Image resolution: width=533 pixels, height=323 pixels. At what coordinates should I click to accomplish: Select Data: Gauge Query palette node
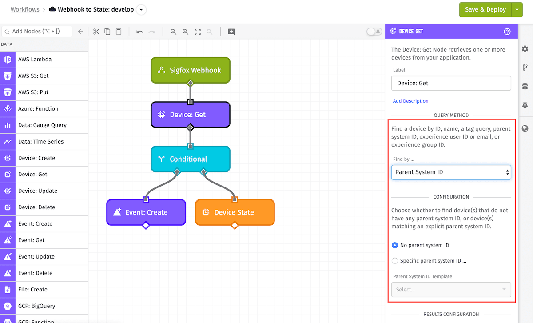44,125
